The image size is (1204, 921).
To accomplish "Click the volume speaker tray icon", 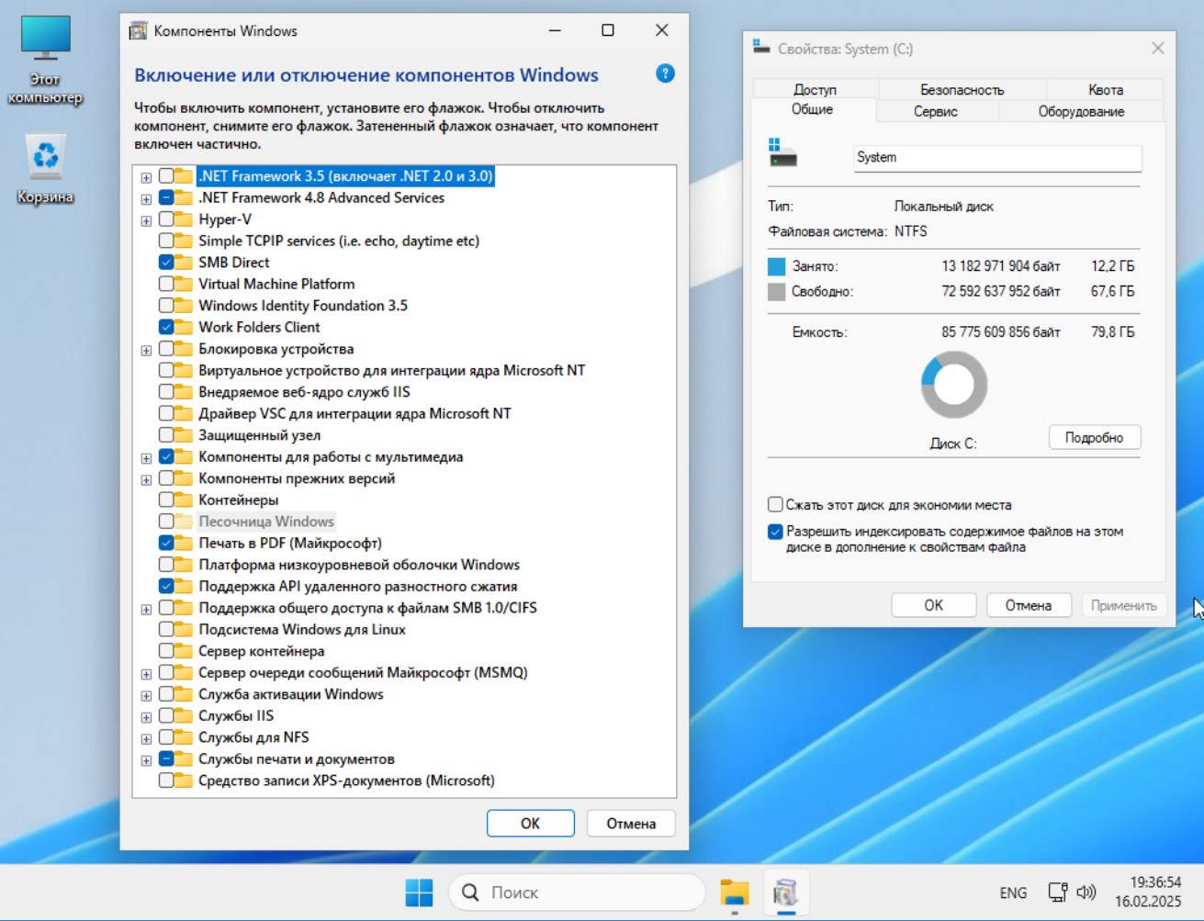I will (x=1086, y=892).
